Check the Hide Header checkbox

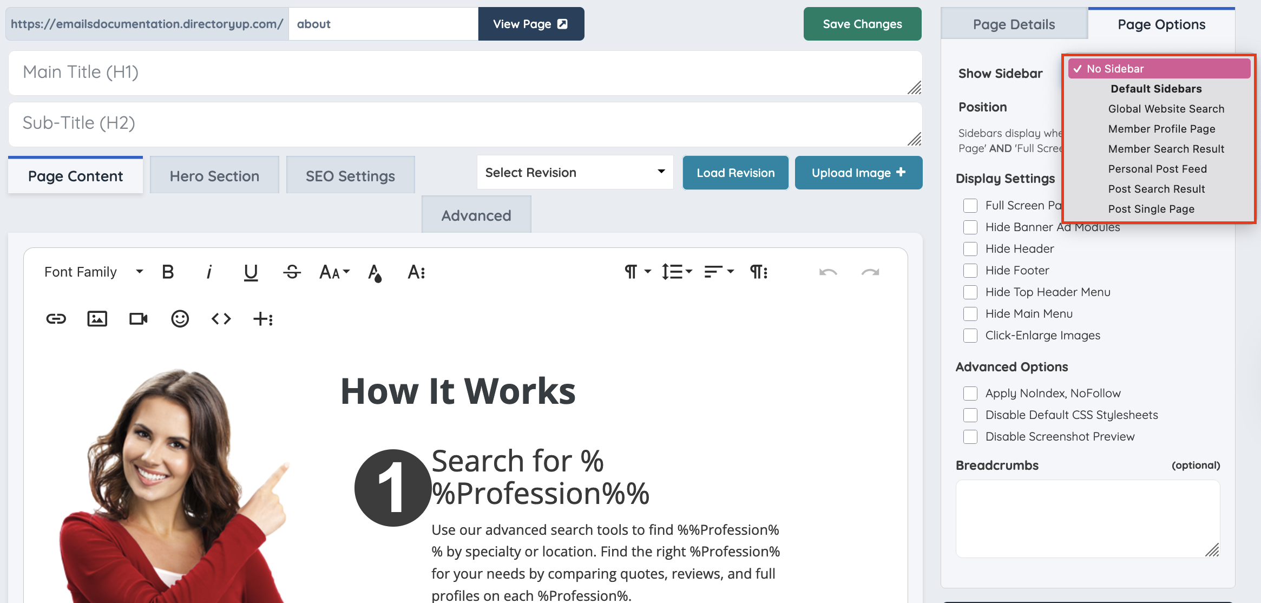click(x=970, y=249)
